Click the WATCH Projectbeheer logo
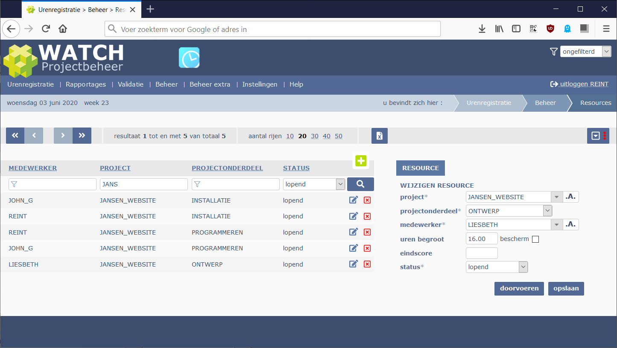Screen dimensions: 617x348 tap(64, 60)
